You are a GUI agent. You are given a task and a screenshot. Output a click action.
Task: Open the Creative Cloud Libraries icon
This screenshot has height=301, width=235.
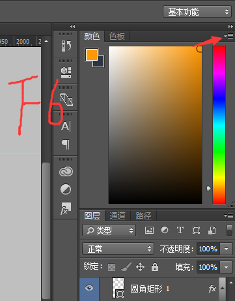click(x=66, y=172)
